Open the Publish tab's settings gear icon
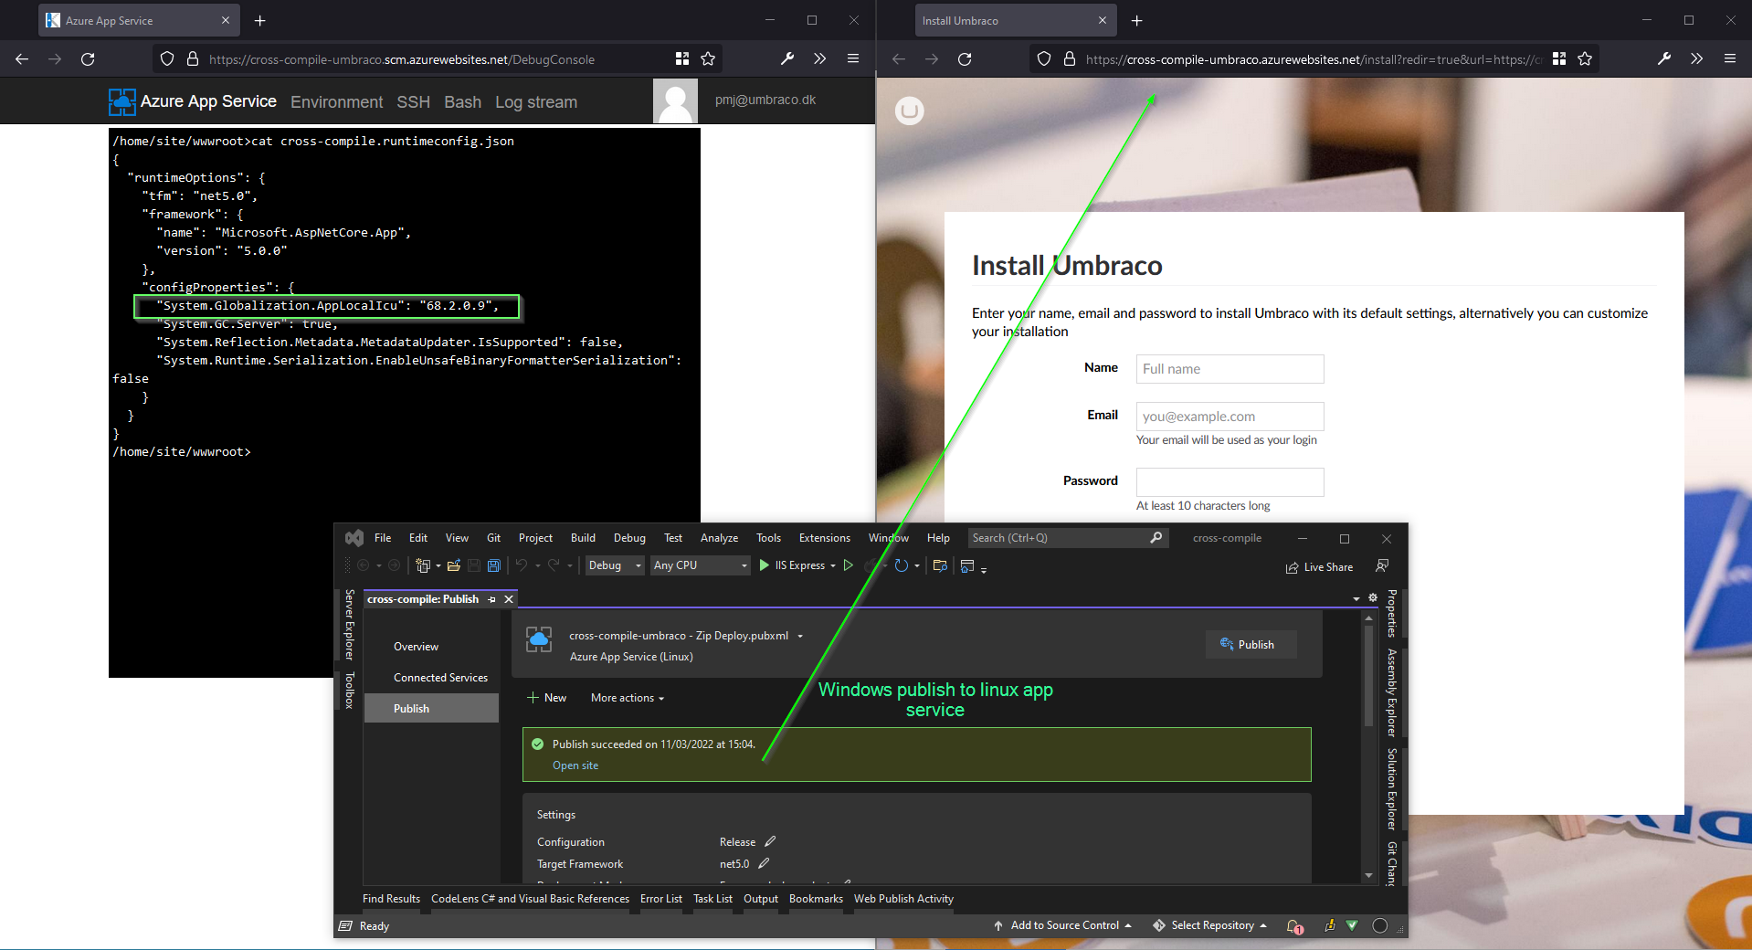The width and height of the screenshot is (1752, 950). click(1373, 598)
